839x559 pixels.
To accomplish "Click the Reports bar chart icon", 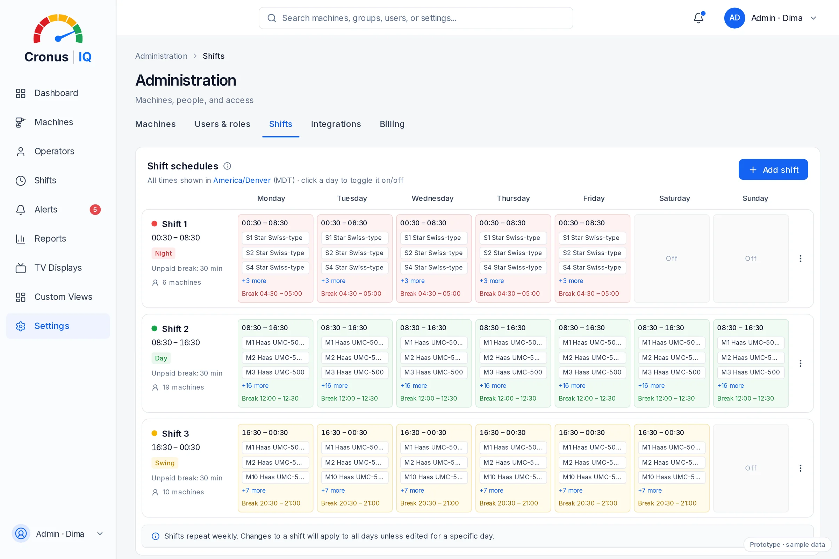I will [21, 239].
